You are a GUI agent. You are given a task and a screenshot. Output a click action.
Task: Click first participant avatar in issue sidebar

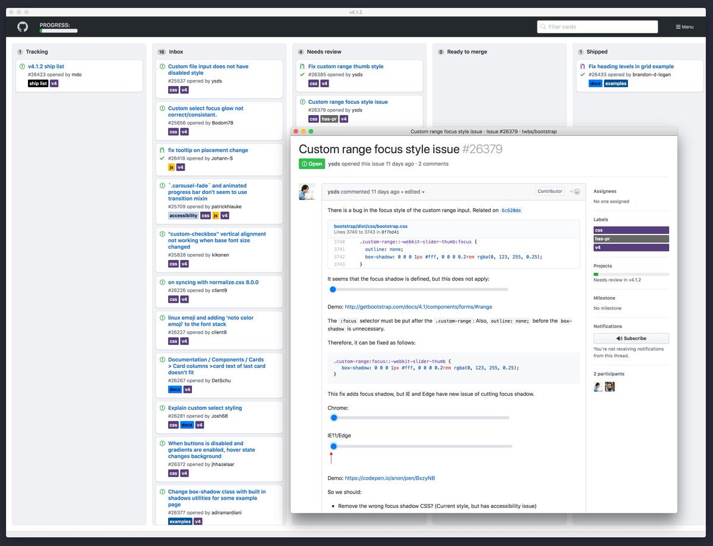pyautogui.click(x=598, y=386)
